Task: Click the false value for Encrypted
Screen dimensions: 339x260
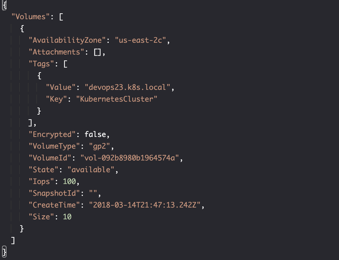Action: tap(95, 135)
